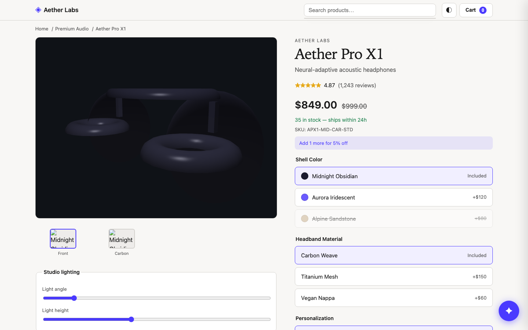Click the Aether Labs diamond logo icon

click(38, 10)
